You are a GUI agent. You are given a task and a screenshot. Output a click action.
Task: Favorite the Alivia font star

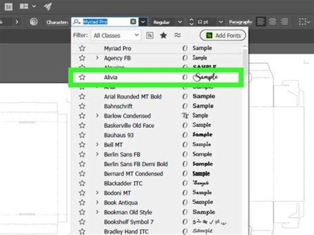click(x=82, y=77)
